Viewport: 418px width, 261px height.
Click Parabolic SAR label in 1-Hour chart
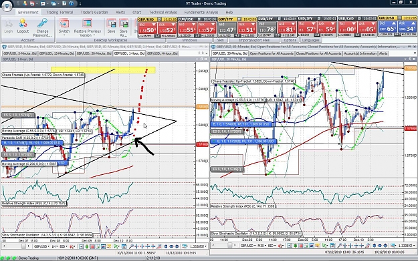(x=25, y=138)
